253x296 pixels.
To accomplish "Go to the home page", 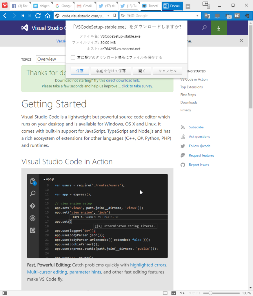I will point(48,16).
